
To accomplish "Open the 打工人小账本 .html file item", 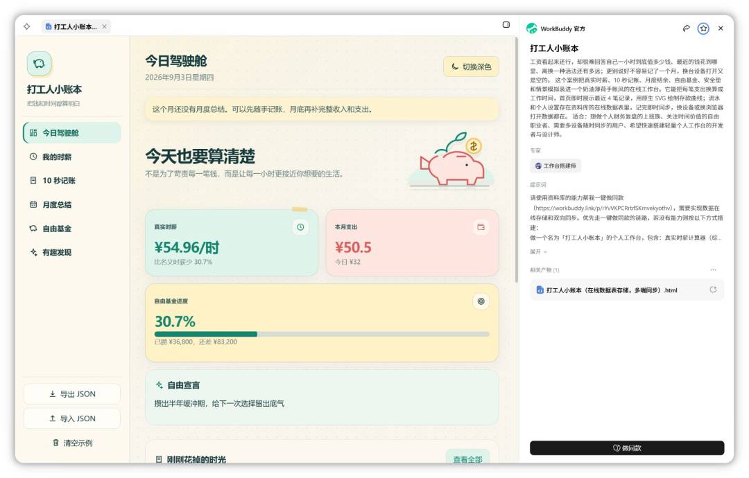I will click(x=627, y=290).
